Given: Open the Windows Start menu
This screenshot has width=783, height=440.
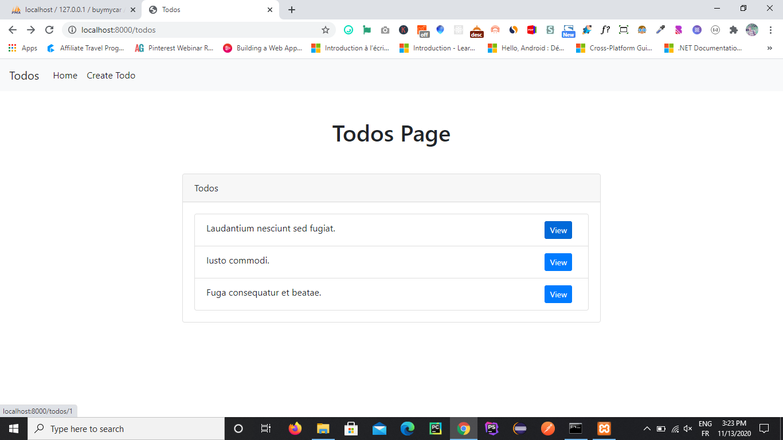Looking at the screenshot, I should [14, 429].
